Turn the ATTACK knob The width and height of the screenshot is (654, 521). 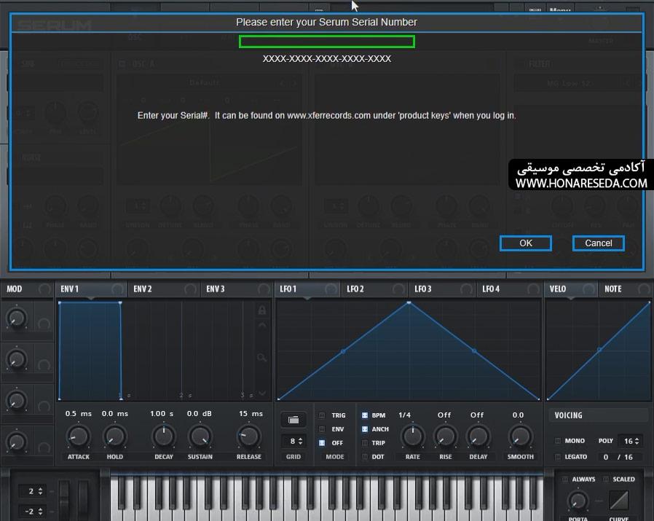click(79, 436)
